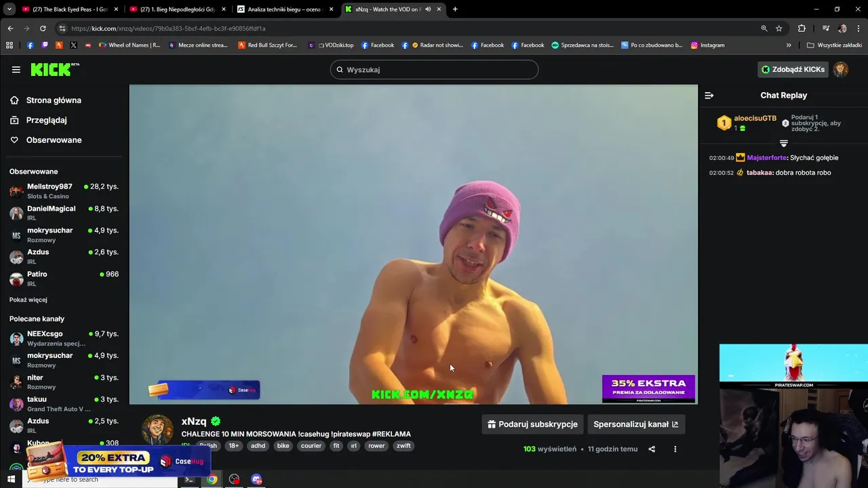This screenshot has width=868, height=488.
Task: Open a new browser tab
Action: click(455, 9)
